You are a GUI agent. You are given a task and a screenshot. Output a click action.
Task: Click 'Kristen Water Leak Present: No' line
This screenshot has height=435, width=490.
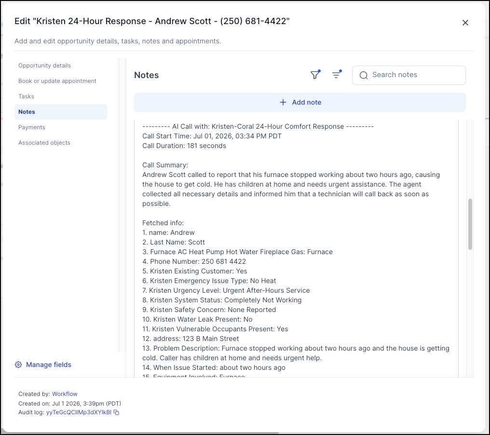click(197, 319)
